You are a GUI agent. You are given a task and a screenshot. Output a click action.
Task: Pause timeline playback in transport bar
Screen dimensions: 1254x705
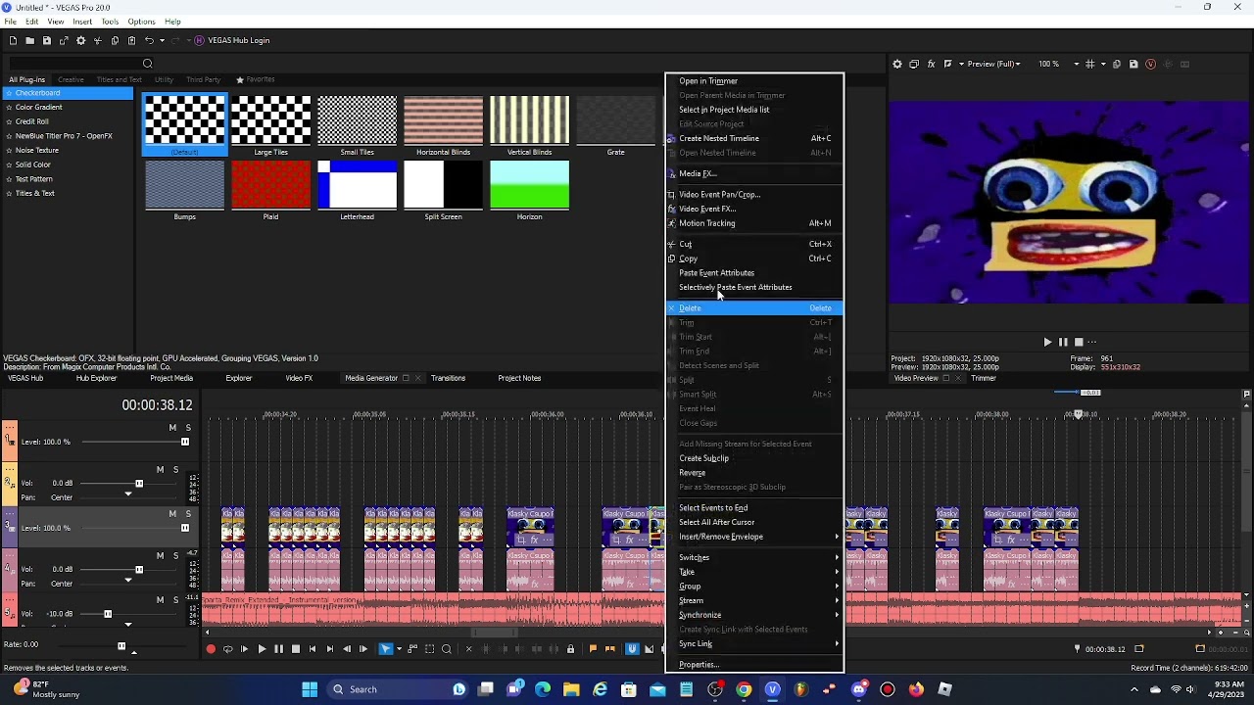278,649
